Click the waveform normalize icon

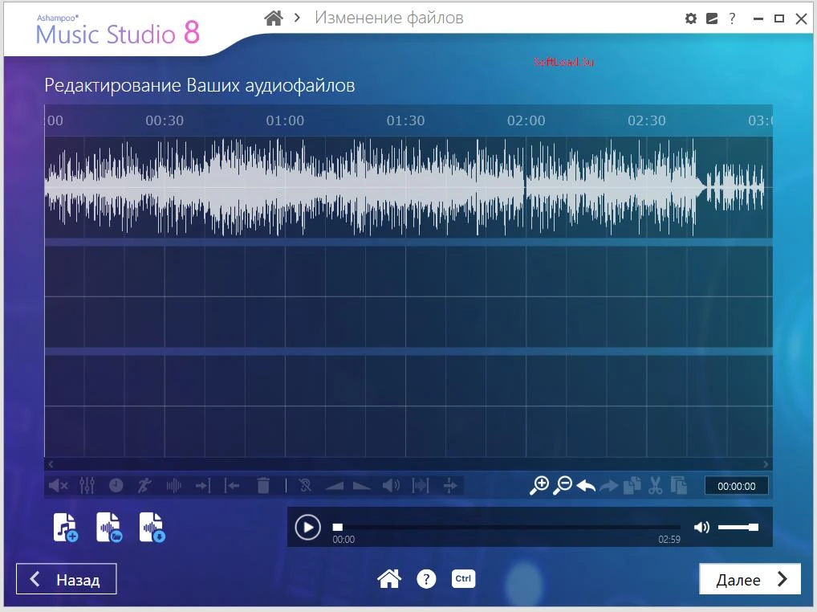173,486
